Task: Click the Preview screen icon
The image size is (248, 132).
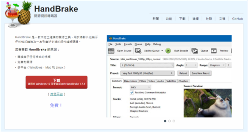Action: click(x=214, y=51)
